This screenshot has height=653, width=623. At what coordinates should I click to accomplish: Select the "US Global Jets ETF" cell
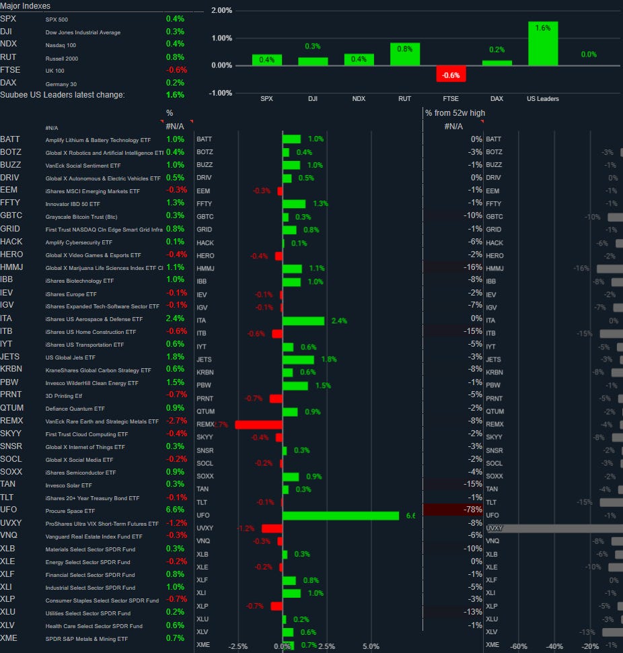(71, 357)
